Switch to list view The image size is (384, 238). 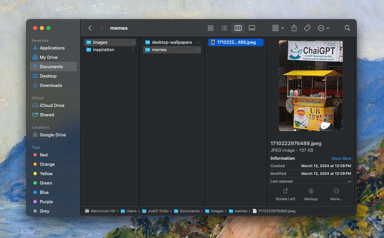coord(224,28)
